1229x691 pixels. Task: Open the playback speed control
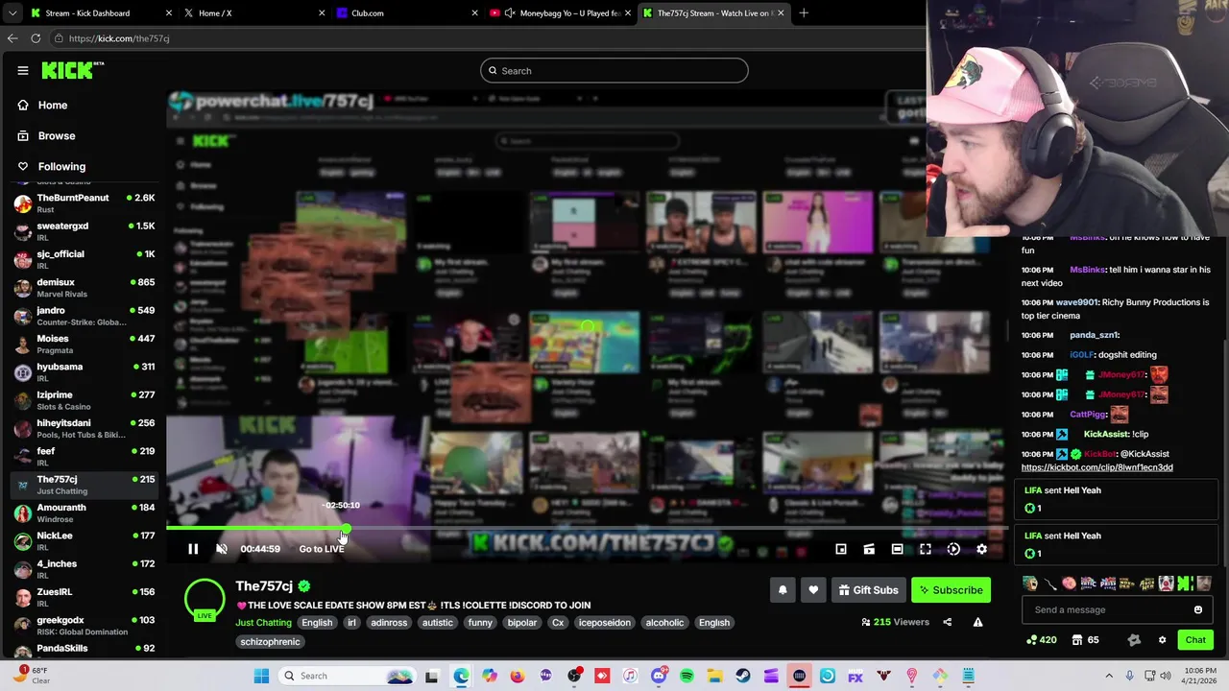(953, 549)
